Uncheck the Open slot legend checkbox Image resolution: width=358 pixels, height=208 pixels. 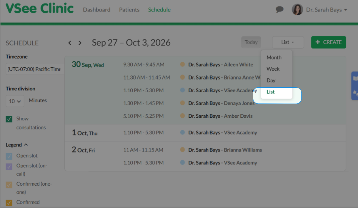9,156
